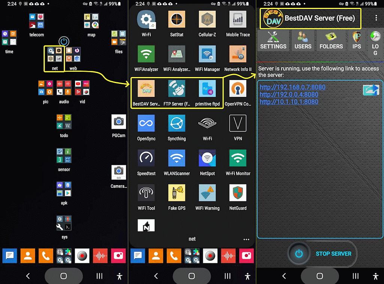The image size is (384, 284).
Task: Open link http://192.0.0.4:8080
Action: pyautogui.click(x=289, y=94)
